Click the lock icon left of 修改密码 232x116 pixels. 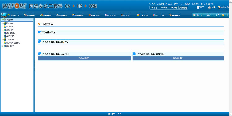click(x=209, y=7)
